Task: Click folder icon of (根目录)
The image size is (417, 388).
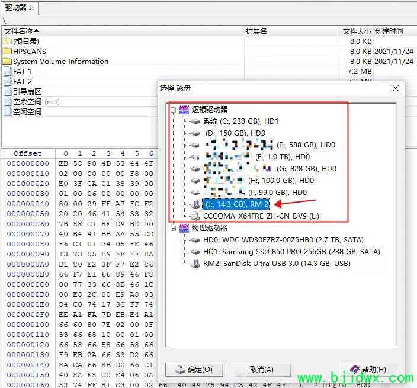Action: (8, 41)
